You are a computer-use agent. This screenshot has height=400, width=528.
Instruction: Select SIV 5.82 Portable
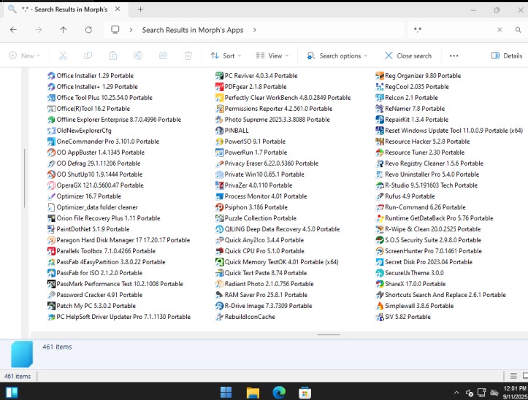click(403, 317)
